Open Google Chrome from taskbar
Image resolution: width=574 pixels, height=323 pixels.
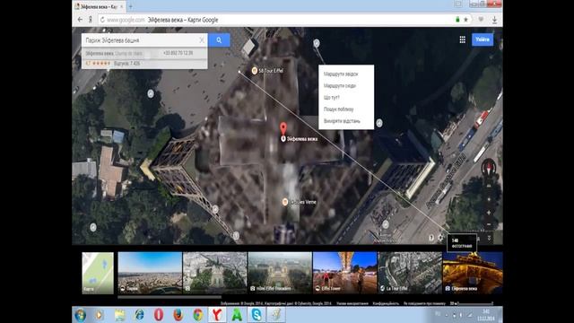(198, 315)
